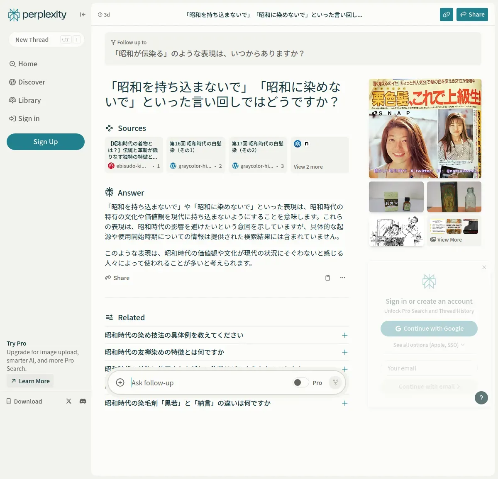Start a New Thread
This screenshot has height=479, width=498.
(46, 40)
